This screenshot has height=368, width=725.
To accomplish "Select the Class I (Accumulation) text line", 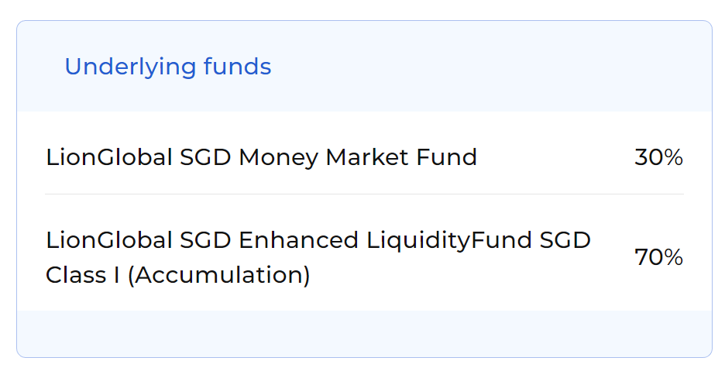I will tap(177, 276).
